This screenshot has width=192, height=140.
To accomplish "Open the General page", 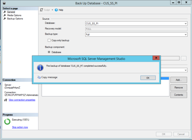I will tap(11, 12).
